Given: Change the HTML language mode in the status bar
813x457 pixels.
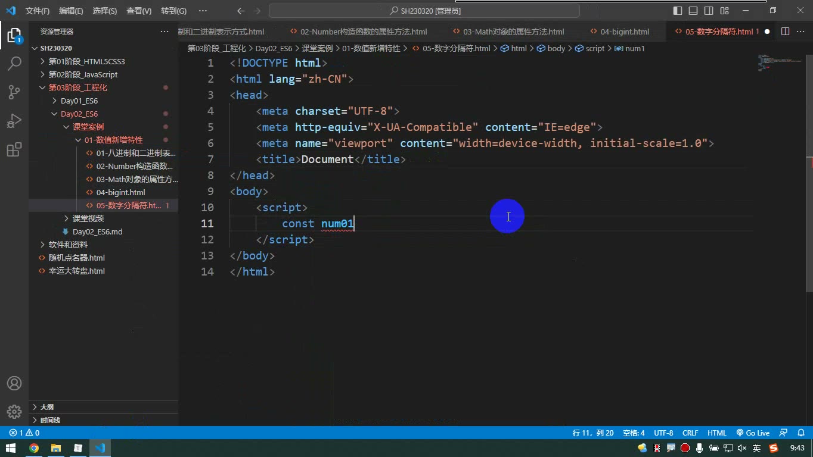Looking at the screenshot, I should click(x=717, y=433).
